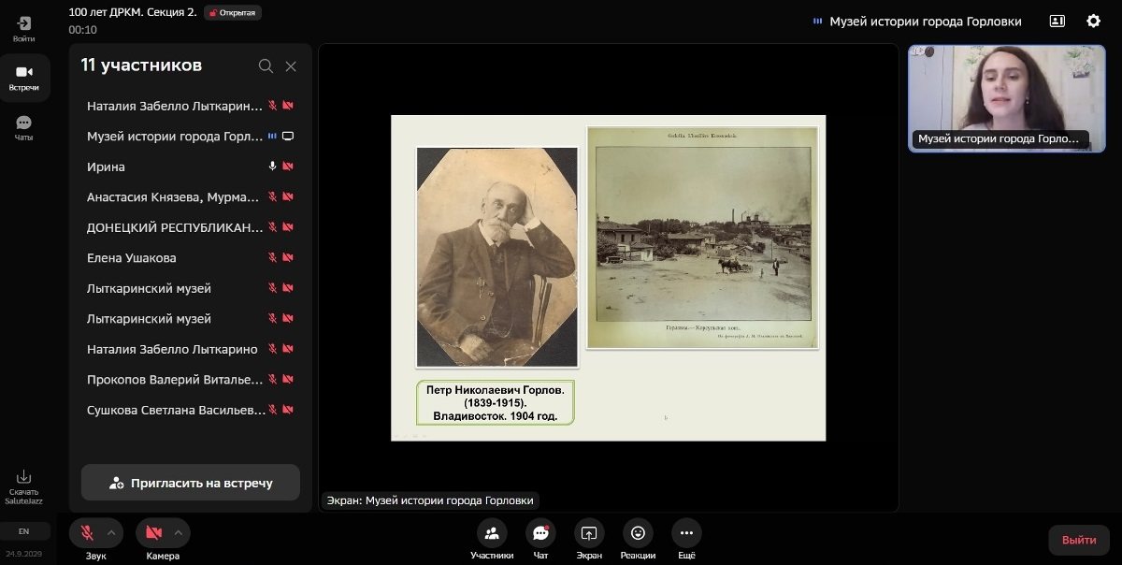Viewport: 1122px width, 565px height.
Task: Open the participant search icon
Action: point(266,65)
